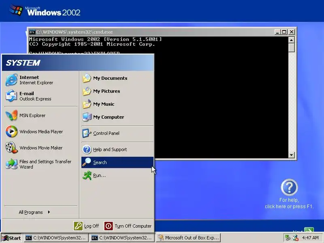324x243 pixels.
Task: Click the tray icon beside the clock
Action: point(296,238)
